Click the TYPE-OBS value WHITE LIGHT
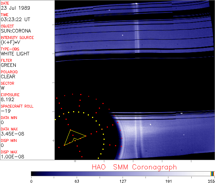215x183 pixels. pyautogui.click(x=14, y=54)
